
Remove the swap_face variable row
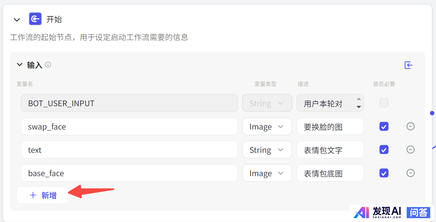pyautogui.click(x=410, y=126)
